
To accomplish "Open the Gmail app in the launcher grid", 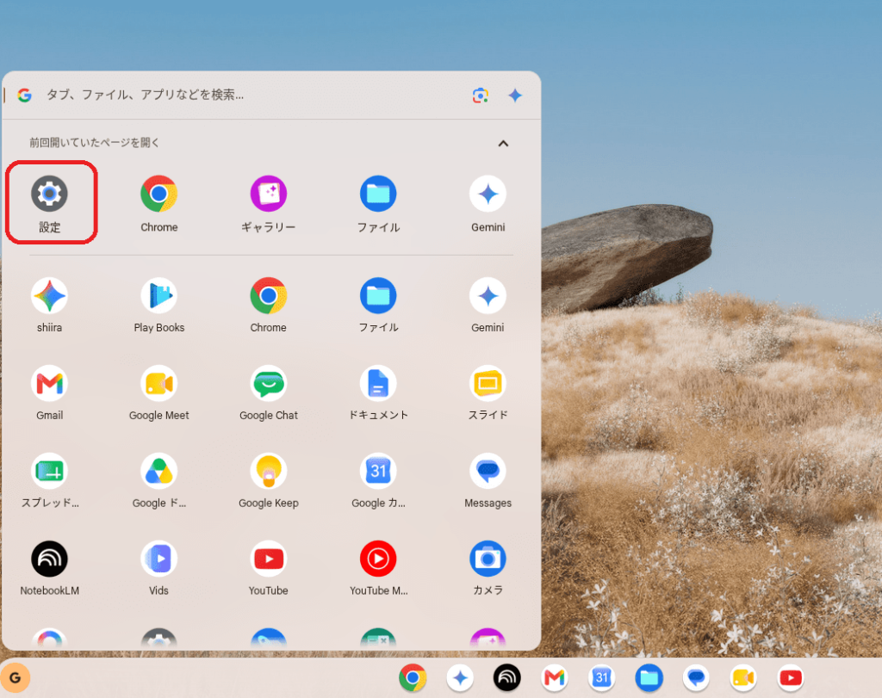I will (x=49, y=392).
